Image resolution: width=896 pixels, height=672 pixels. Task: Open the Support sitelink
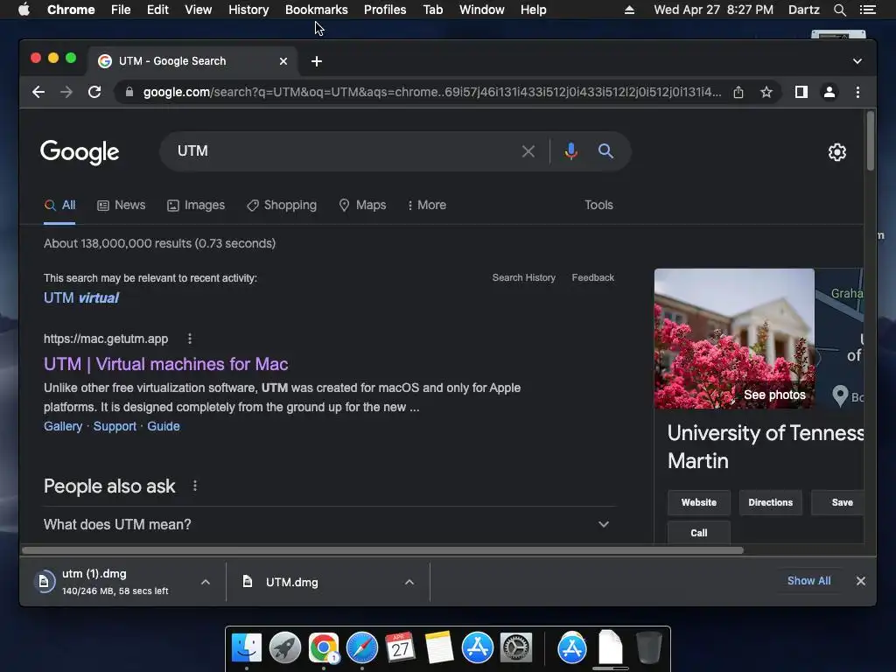(x=115, y=426)
